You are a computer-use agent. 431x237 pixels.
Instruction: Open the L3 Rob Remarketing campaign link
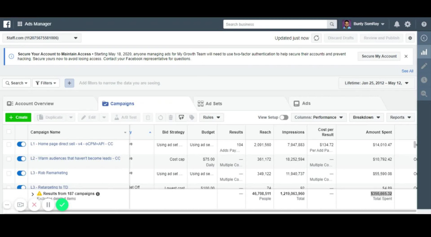click(49, 173)
